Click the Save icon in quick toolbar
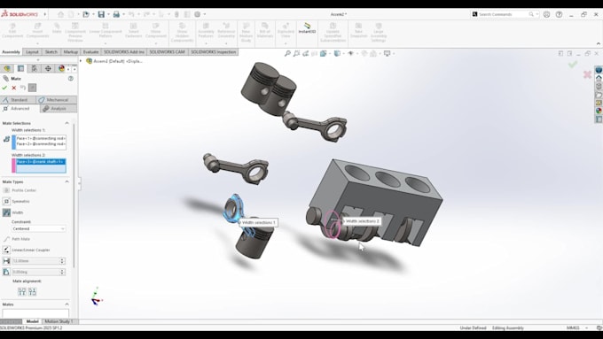 pos(101,14)
